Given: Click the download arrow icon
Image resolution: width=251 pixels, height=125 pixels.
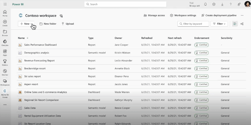Looking at the screenshot, I should (x=222, y=4).
